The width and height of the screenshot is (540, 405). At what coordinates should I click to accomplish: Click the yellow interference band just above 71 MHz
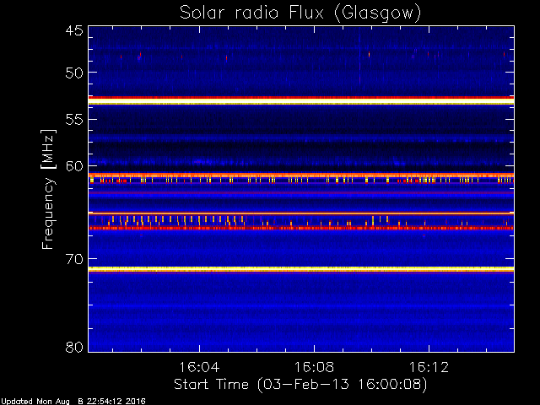[x=301, y=268]
